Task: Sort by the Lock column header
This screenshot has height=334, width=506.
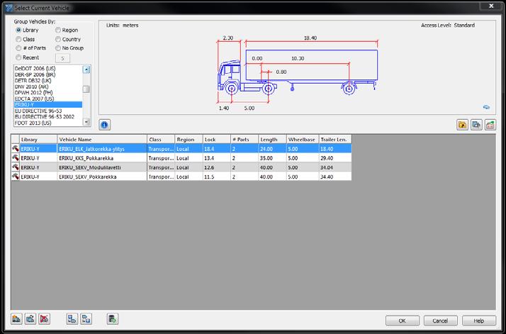Action: [217, 140]
